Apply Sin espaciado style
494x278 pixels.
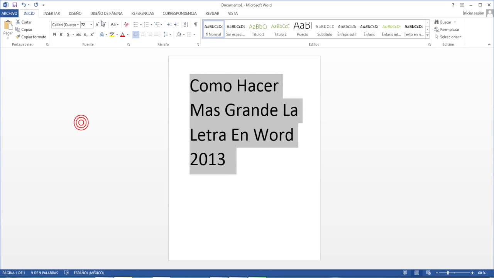tap(235, 29)
